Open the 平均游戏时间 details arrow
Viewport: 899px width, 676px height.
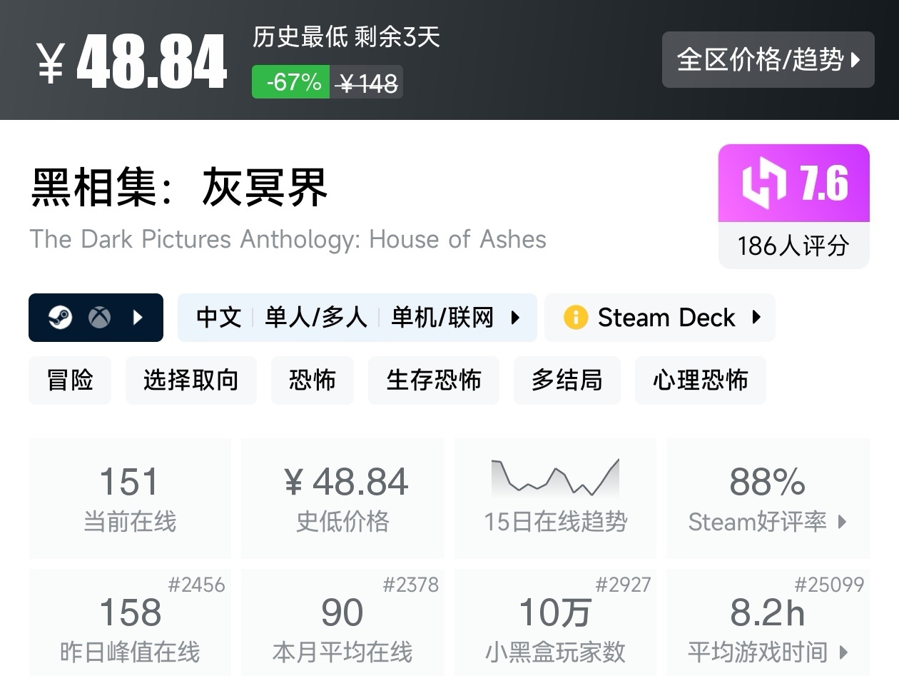844,652
